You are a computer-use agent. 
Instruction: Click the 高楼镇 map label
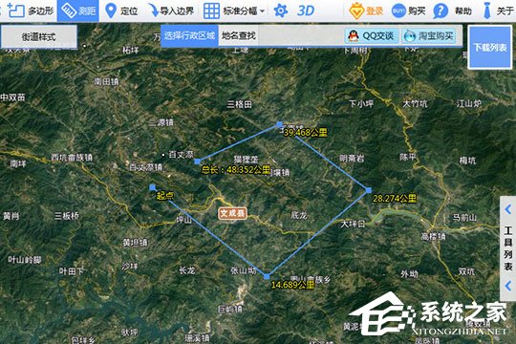pos(434,236)
